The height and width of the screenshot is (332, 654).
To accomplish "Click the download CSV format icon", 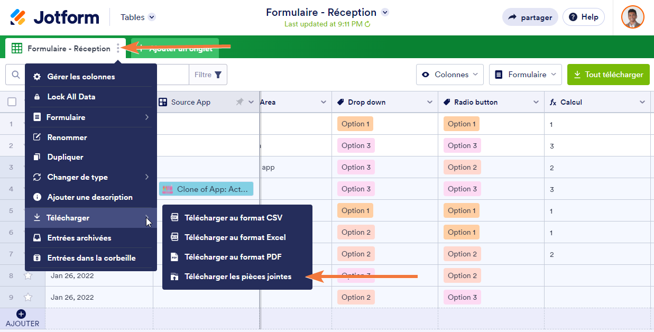I will (174, 217).
